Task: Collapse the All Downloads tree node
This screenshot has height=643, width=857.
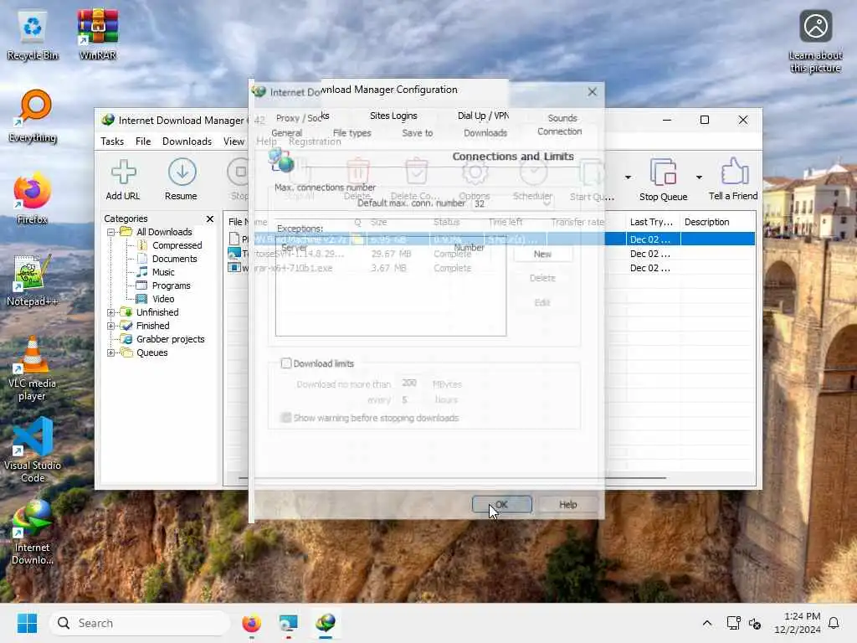Action: [x=111, y=232]
